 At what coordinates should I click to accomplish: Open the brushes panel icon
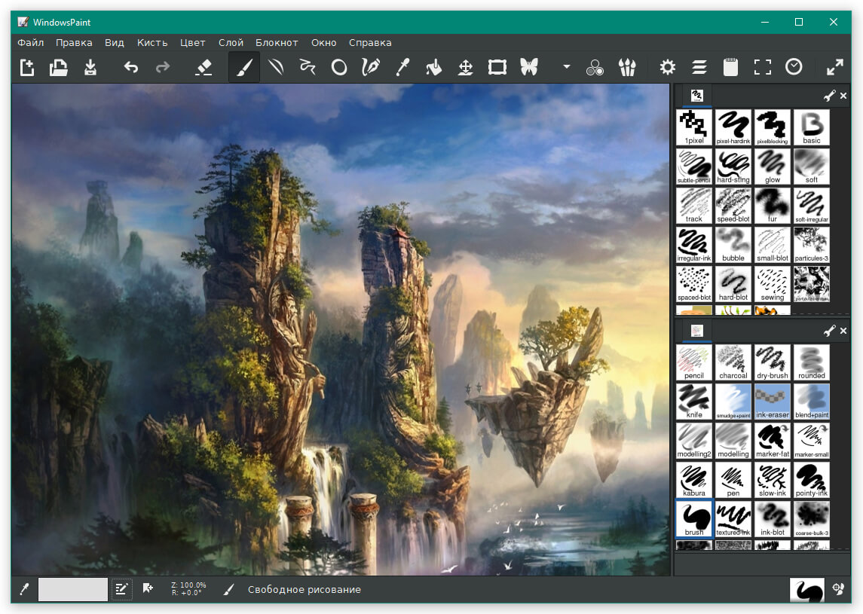[x=627, y=68]
